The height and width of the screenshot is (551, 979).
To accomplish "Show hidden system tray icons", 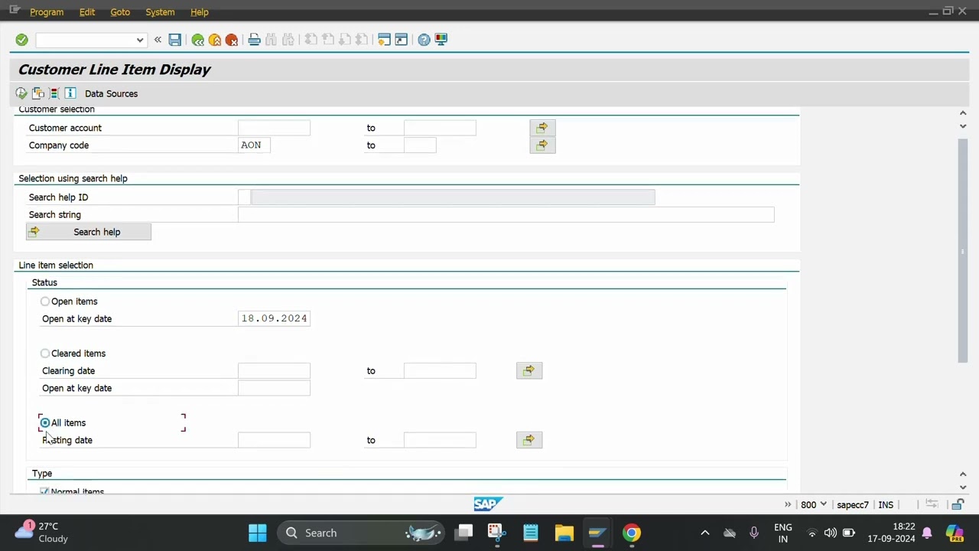I will 705,533.
